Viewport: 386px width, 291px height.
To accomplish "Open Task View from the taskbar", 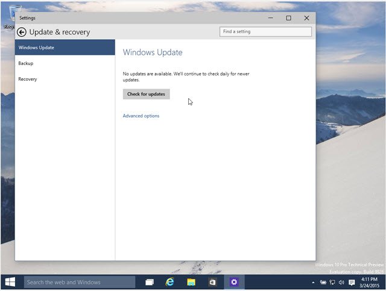I will coord(150,282).
